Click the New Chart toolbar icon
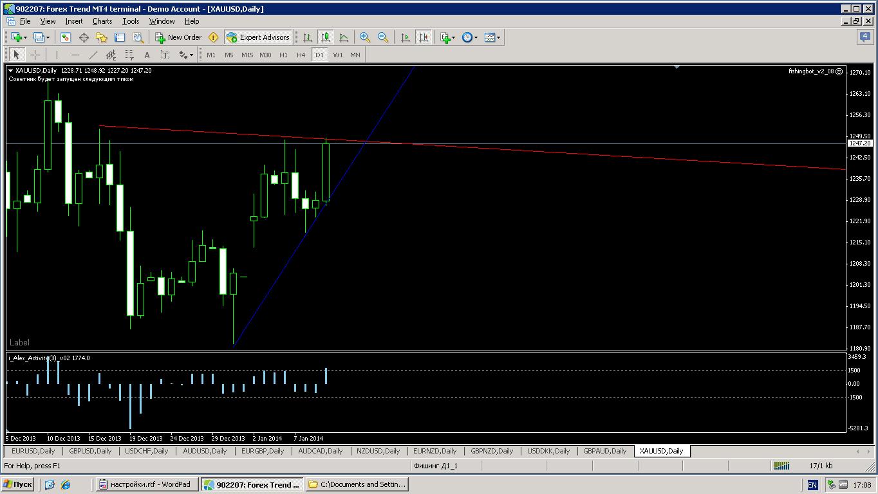Viewport: 878px width, 494px height. click(x=16, y=37)
